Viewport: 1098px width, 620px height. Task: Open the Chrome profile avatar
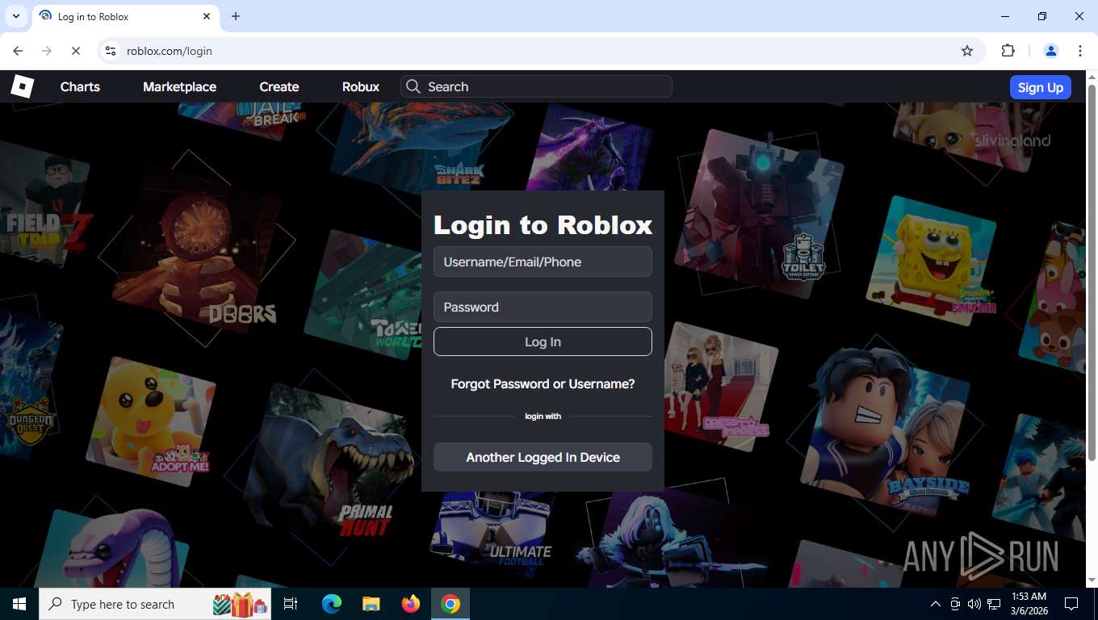[1051, 51]
